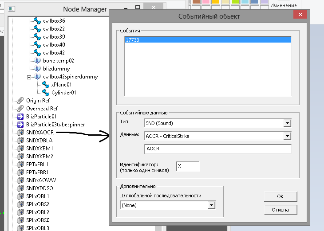Select event 17733 in События list
Screen dimensions: 324x231
[208, 40]
